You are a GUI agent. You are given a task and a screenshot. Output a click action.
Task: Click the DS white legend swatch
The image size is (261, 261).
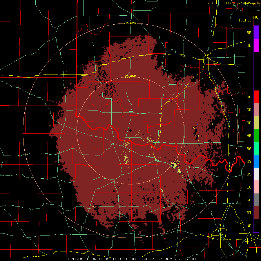coord(256,174)
